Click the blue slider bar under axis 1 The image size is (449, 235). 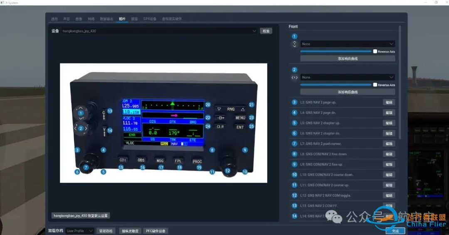(x=336, y=51)
